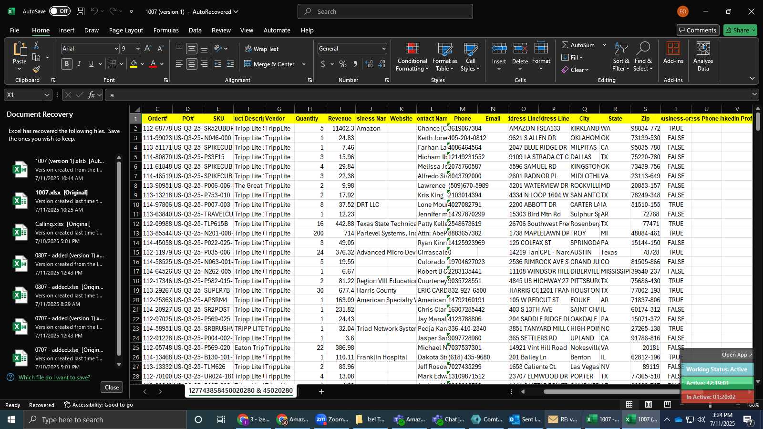Image resolution: width=763 pixels, height=429 pixels.
Task: Open 'Which file do I want to save?' link
Action: click(54, 377)
